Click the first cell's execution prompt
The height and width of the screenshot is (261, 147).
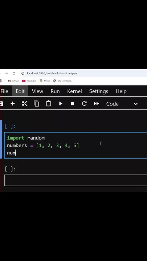[10, 127]
